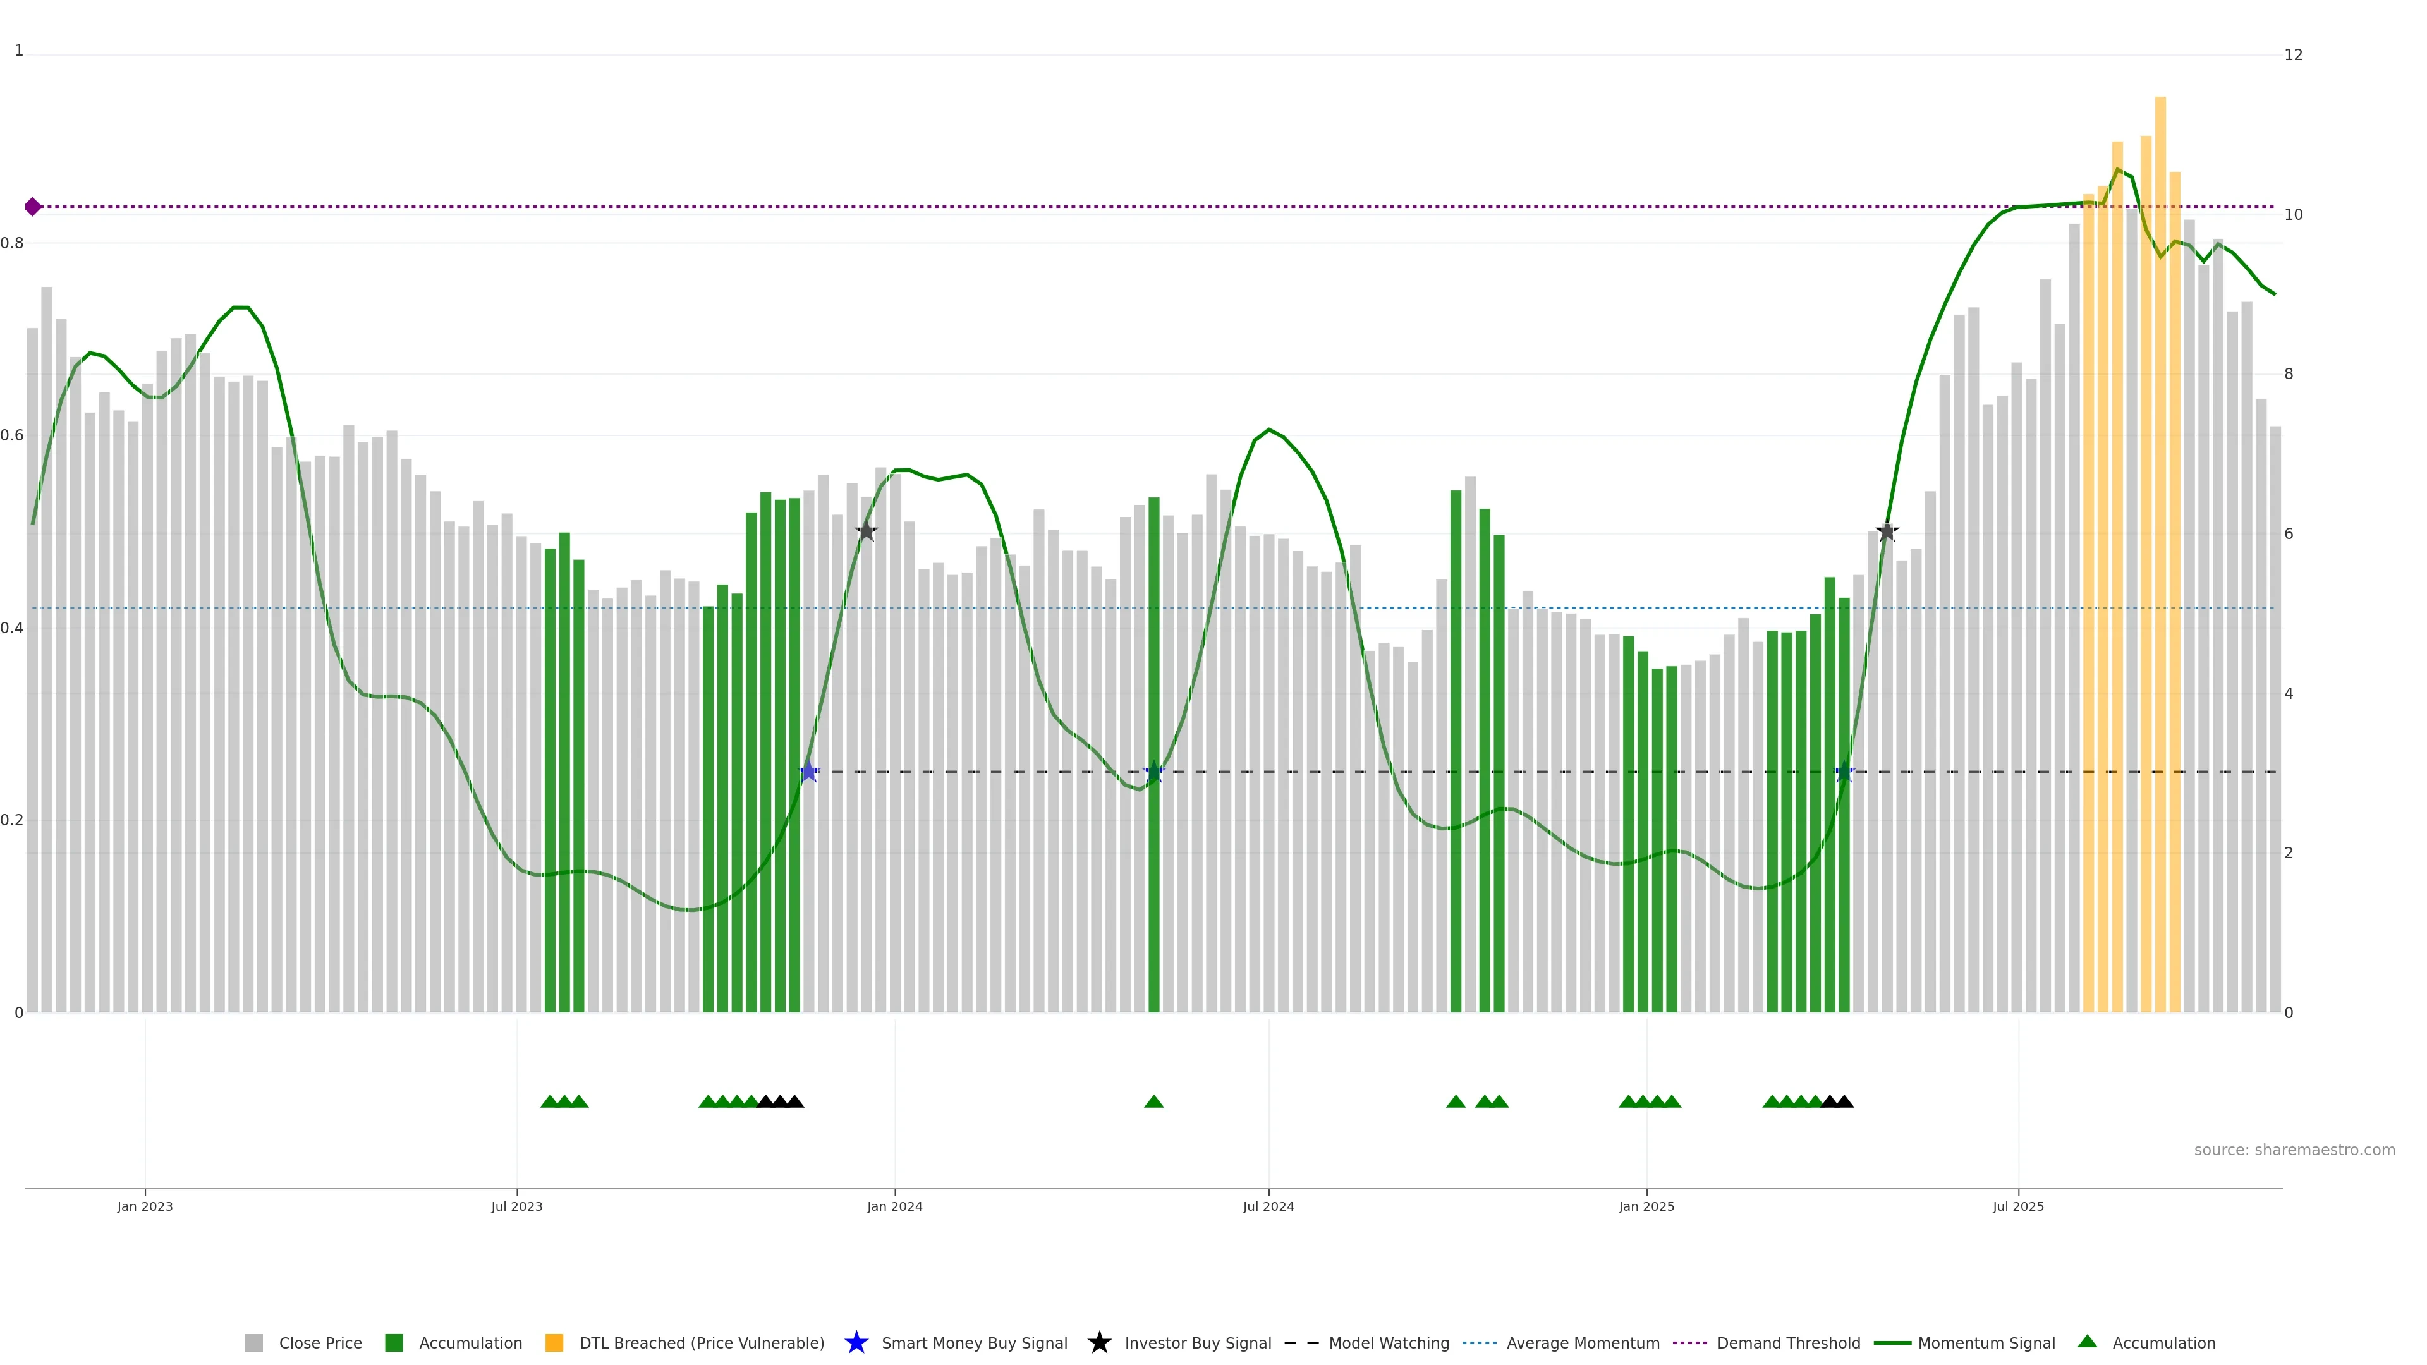Click the lone green triangle before Jul 2024
The width and height of the screenshot is (2427, 1365).
[x=1153, y=1101]
